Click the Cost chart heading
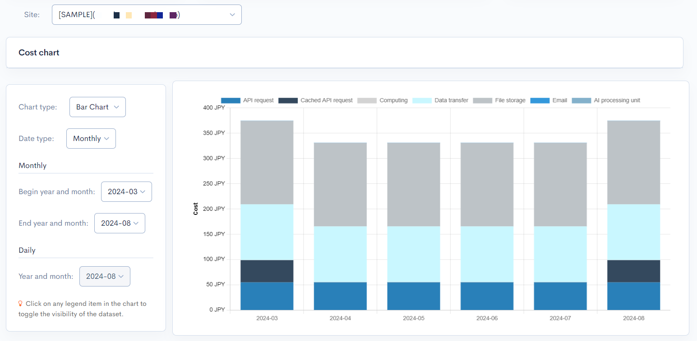Viewport: 697px width, 341px height. (x=39, y=53)
